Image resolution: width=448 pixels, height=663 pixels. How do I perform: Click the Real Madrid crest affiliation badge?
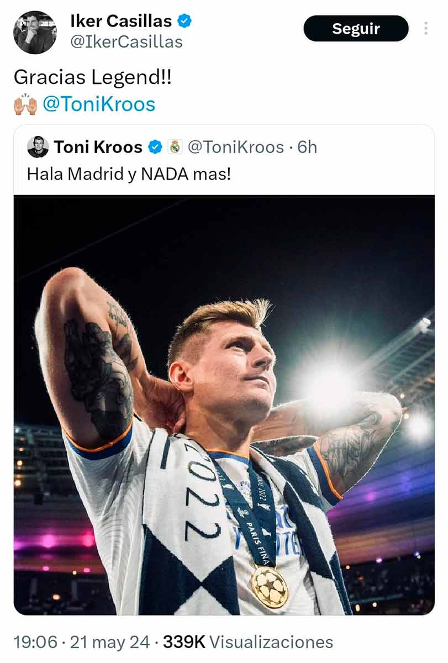[175, 147]
